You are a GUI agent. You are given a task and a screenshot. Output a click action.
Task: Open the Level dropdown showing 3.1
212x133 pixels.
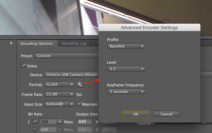click(126, 69)
